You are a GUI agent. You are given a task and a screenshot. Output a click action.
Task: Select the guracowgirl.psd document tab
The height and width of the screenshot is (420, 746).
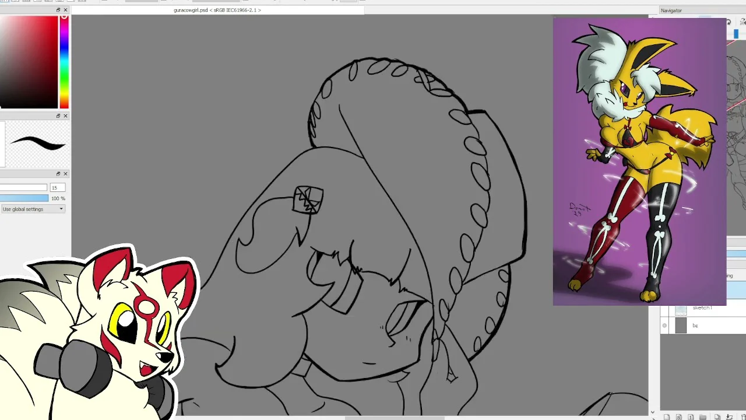click(217, 10)
